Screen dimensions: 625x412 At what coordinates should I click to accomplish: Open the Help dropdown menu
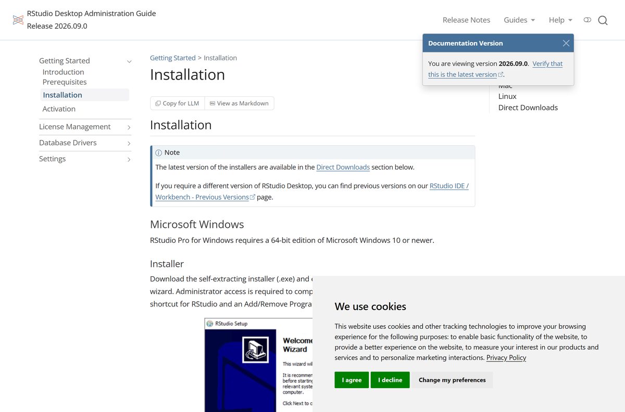pyautogui.click(x=560, y=20)
